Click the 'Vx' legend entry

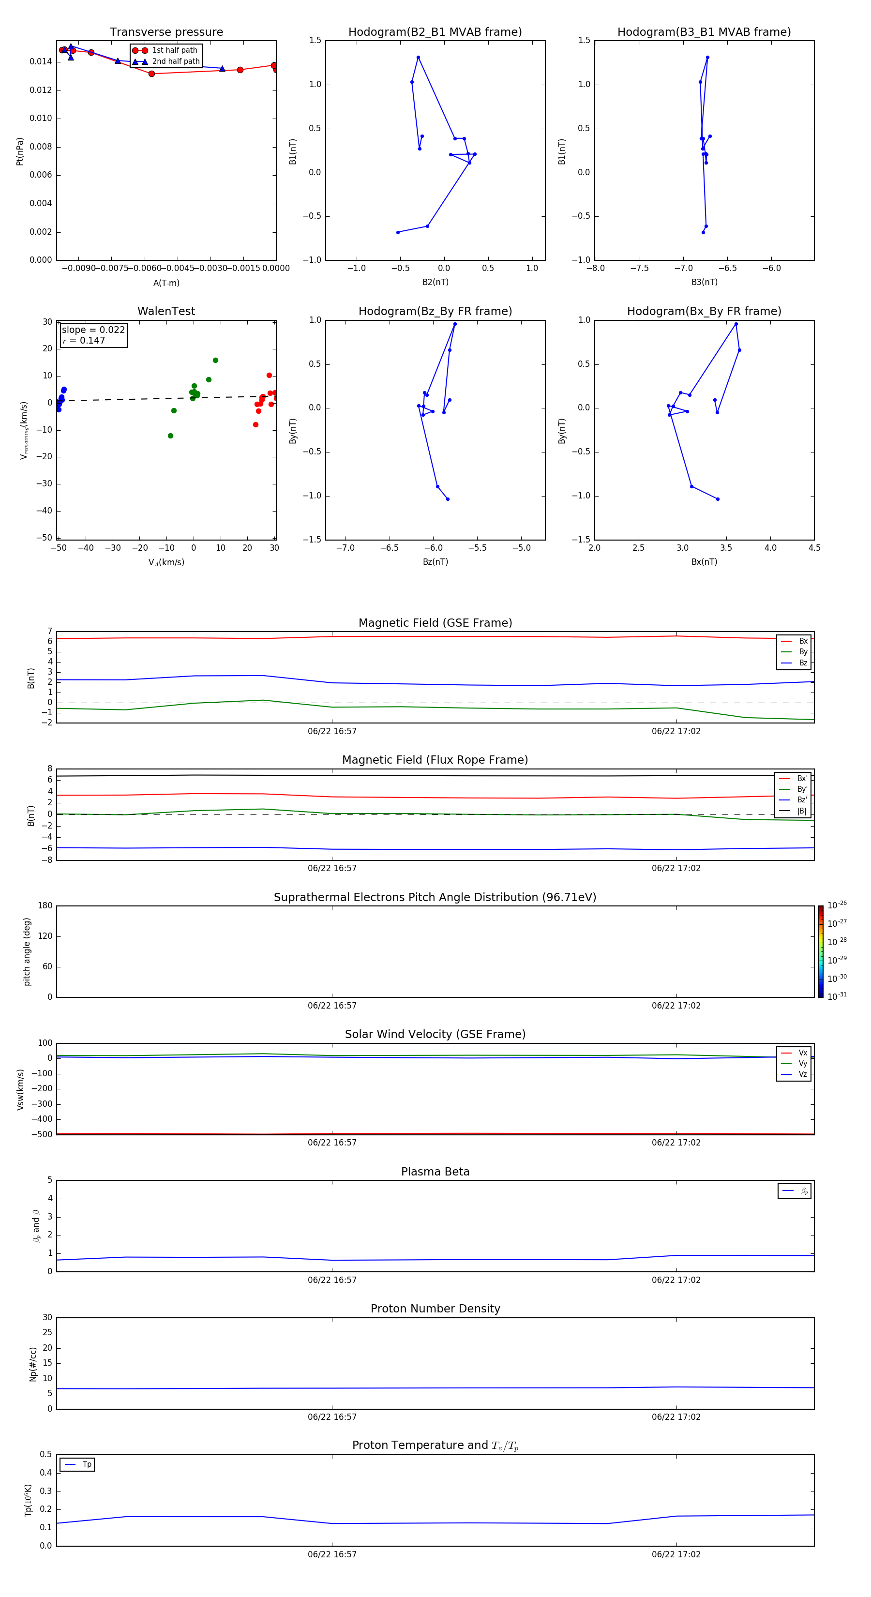coord(794,1053)
